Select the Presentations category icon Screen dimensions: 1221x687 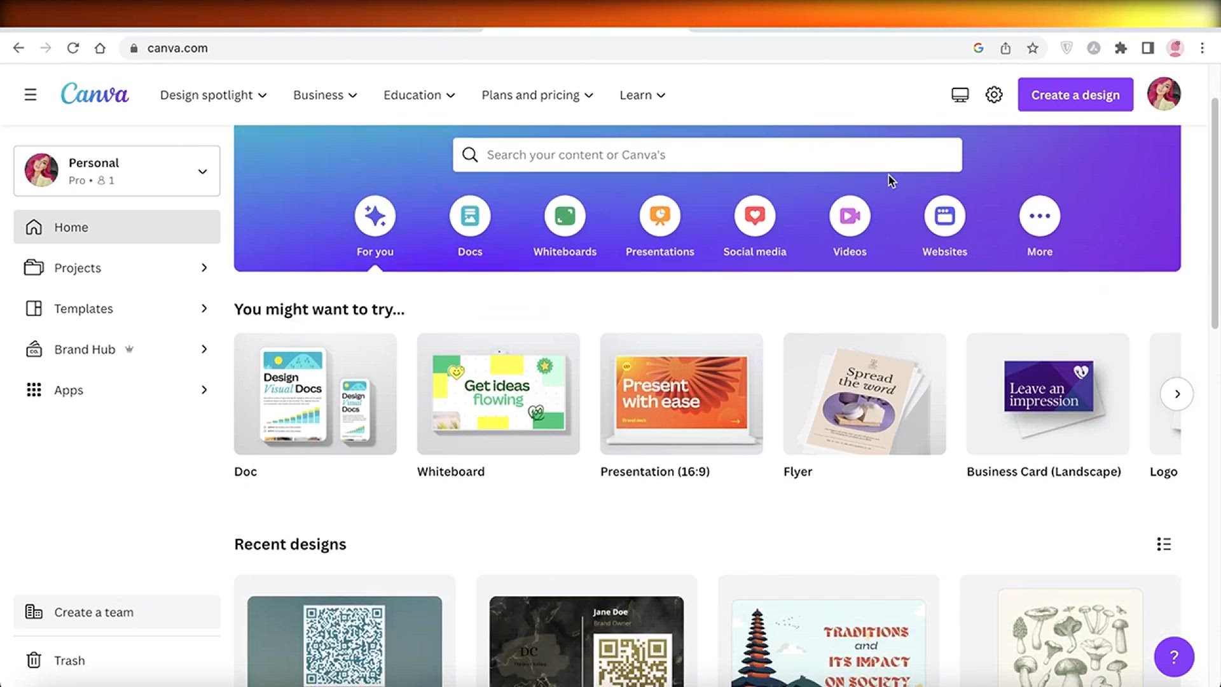(x=660, y=216)
